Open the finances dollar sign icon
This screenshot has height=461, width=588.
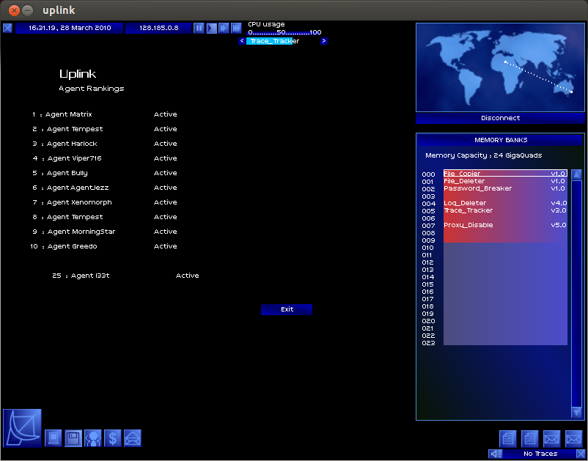point(113,438)
